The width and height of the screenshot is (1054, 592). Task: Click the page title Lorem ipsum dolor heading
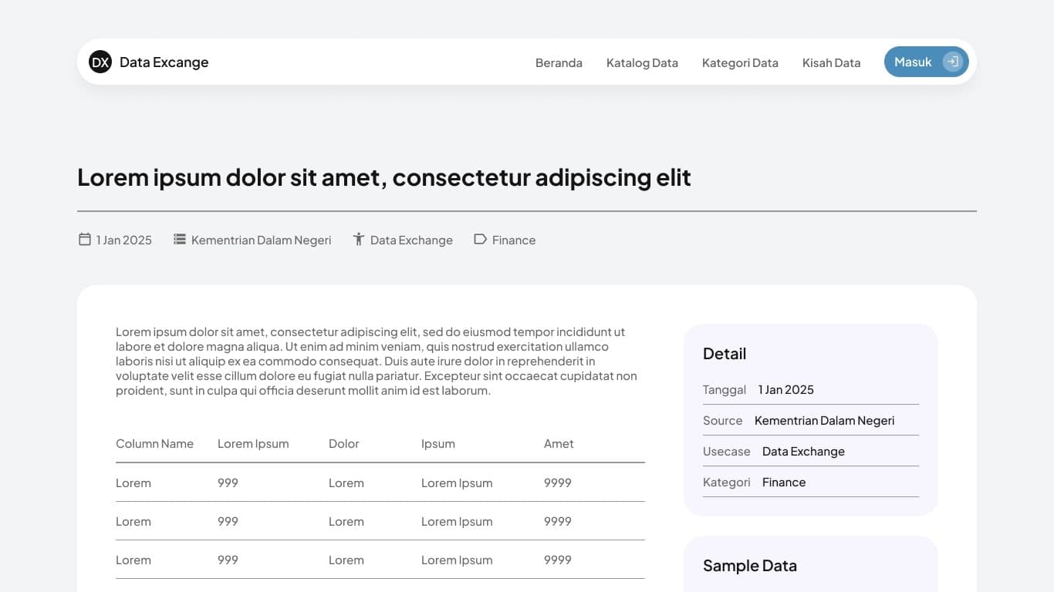coord(383,177)
